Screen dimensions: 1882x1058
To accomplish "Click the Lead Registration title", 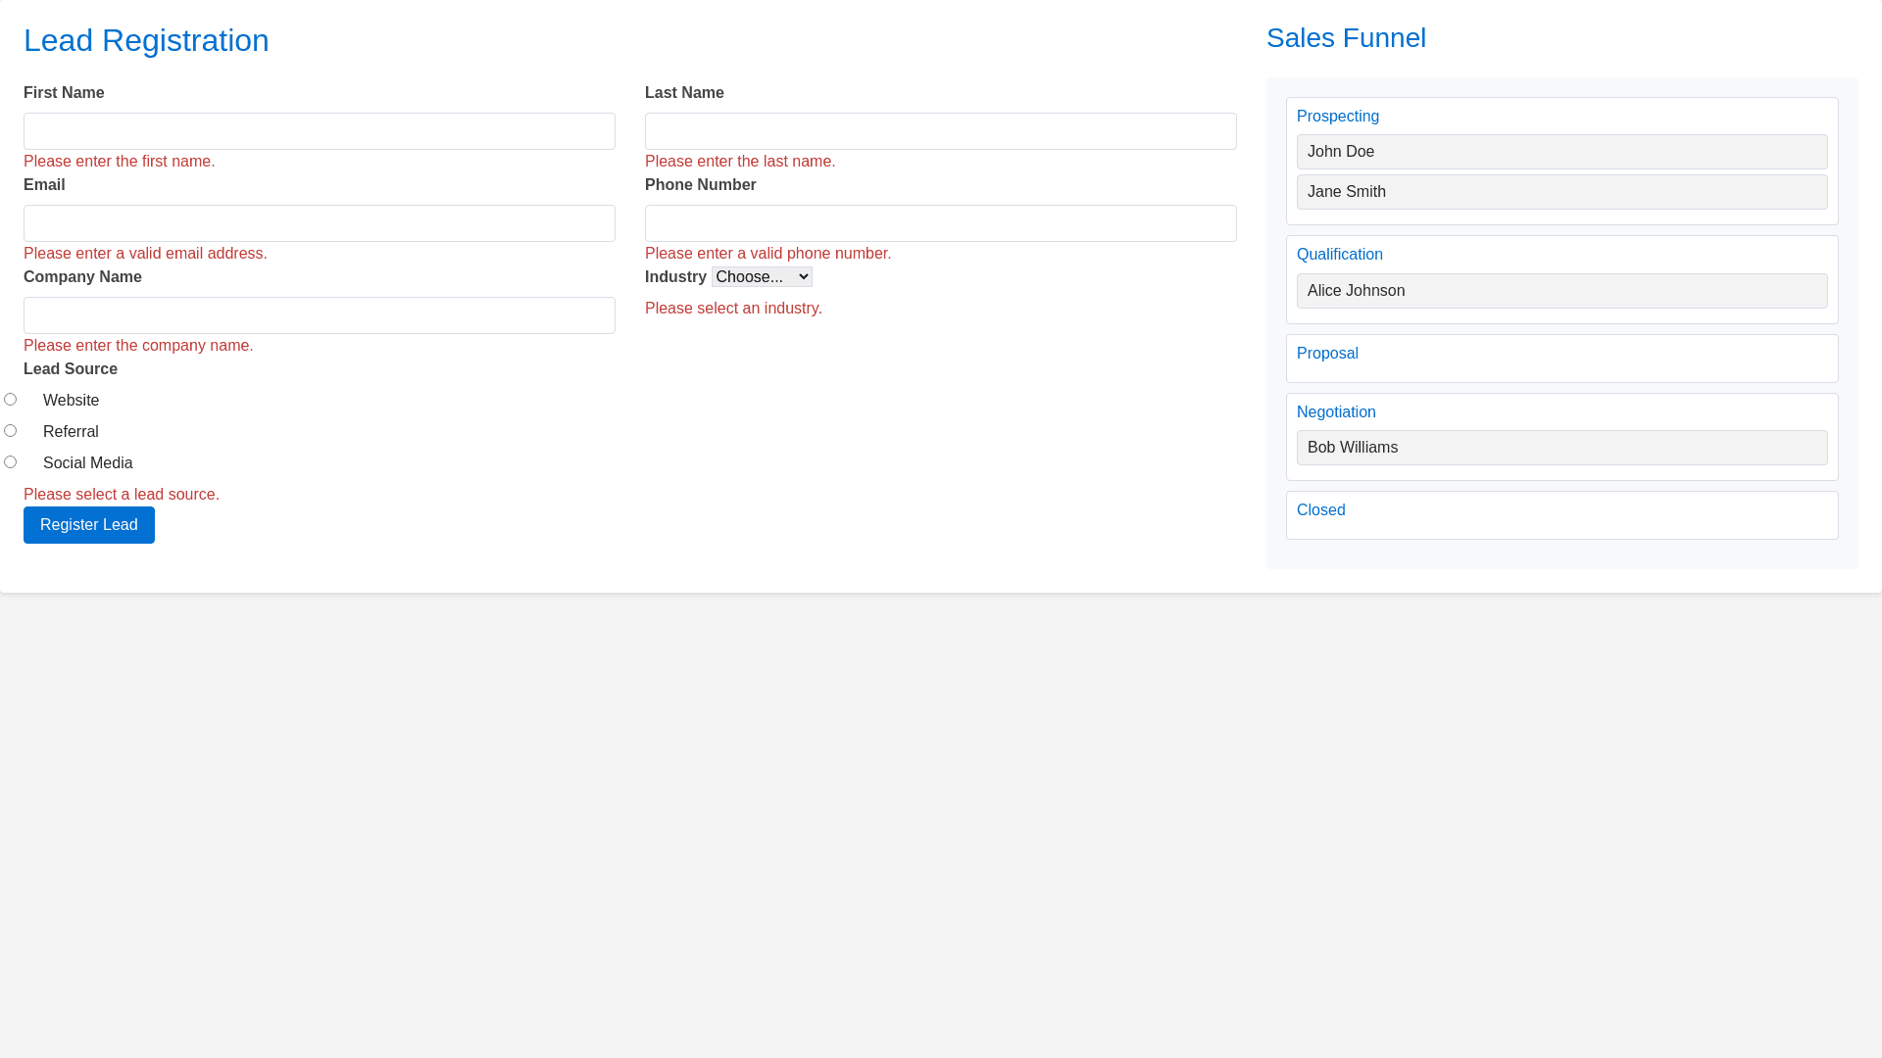I will coord(146,41).
